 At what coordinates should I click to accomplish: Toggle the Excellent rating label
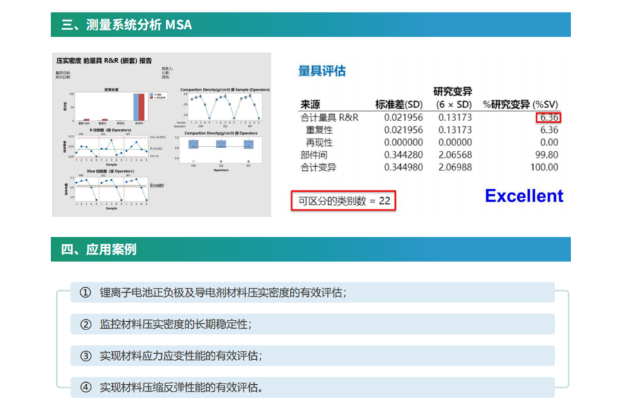point(523,197)
